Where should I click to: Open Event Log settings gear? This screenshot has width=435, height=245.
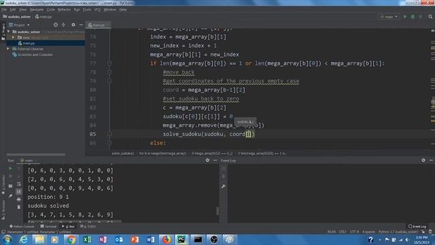pos(423,161)
